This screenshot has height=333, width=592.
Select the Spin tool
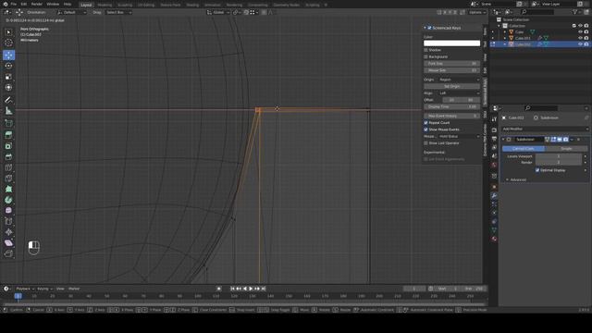point(8,200)
